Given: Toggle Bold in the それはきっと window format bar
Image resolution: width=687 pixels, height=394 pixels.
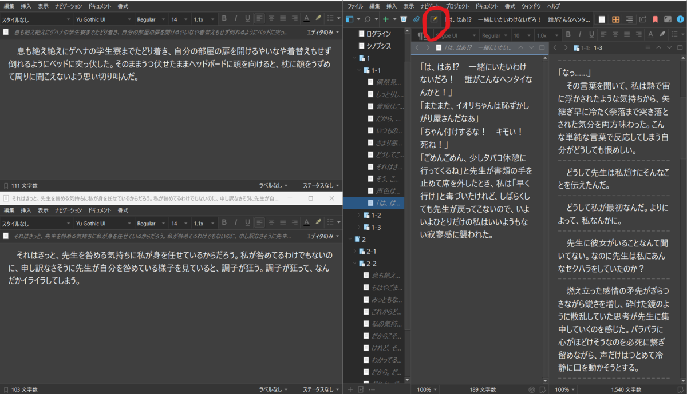Looking at the screenshot, I should [224, 222].
